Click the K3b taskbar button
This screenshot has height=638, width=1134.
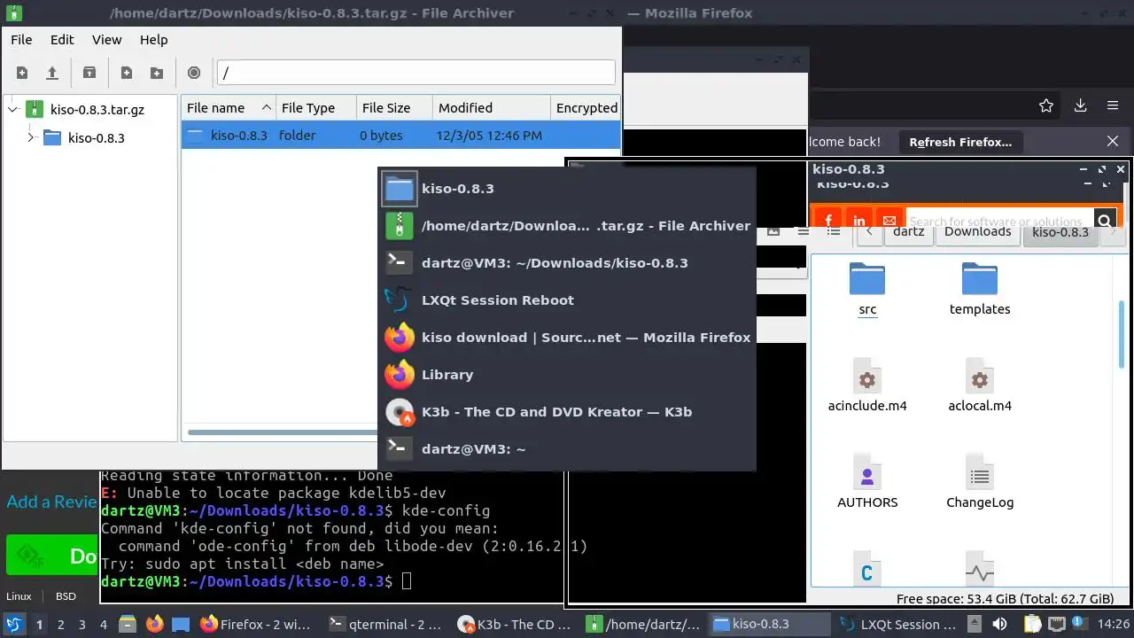point(514,624)
